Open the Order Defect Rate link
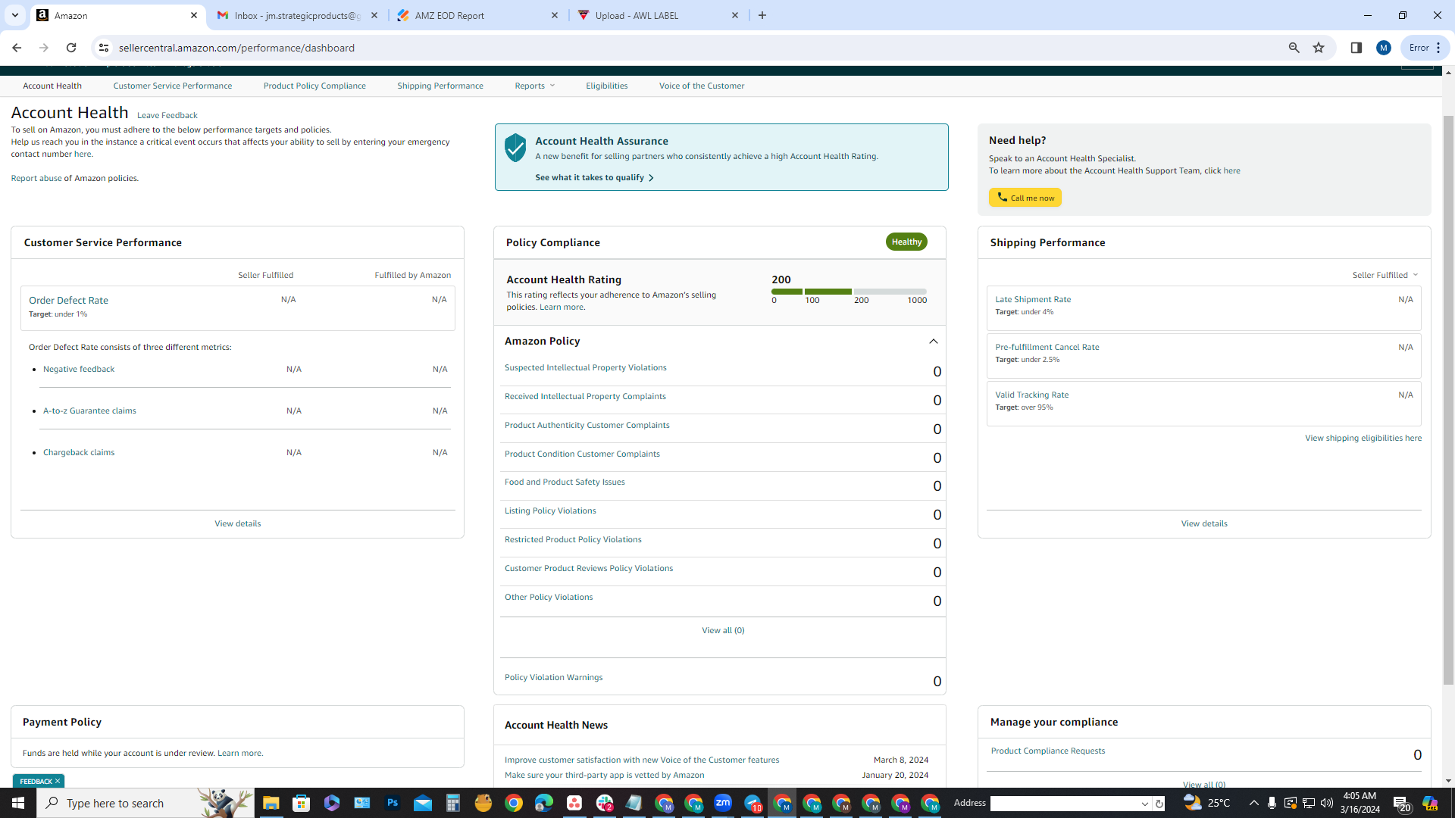Viewport: 1455px width, 818px height. pos(68,300)
